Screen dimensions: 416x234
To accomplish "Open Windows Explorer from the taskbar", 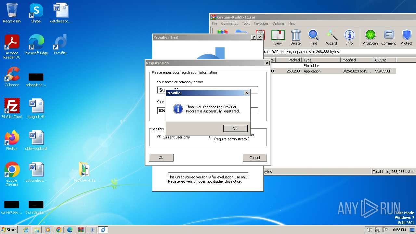I will 37,230.
